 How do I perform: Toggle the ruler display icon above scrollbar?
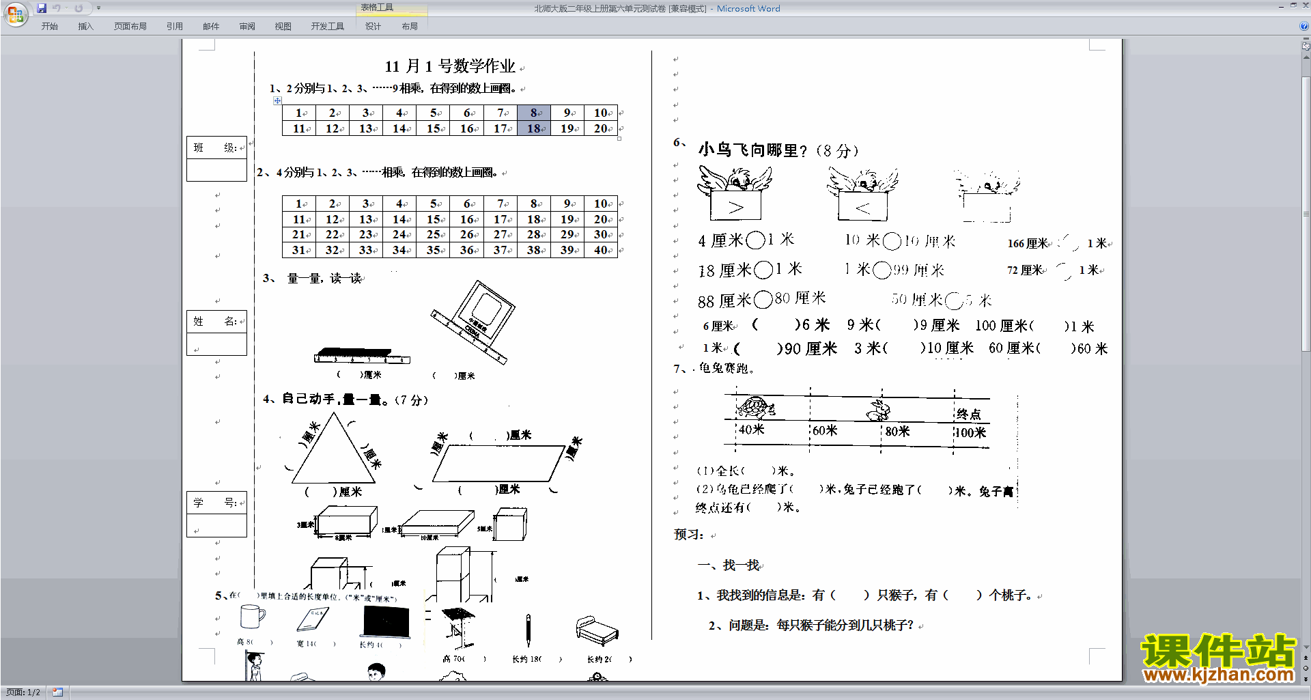(x=1306, y=46)
